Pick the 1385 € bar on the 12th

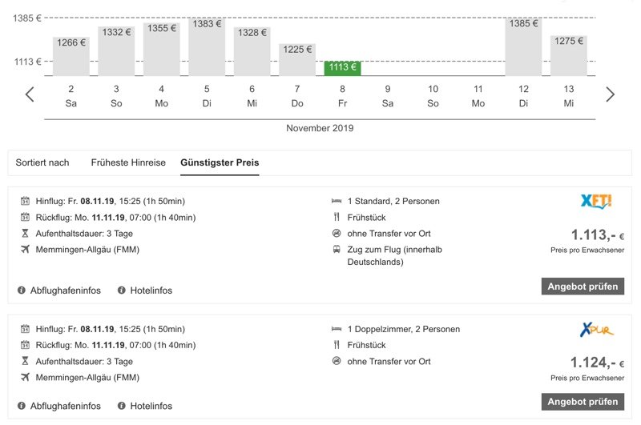pos(523,47)
